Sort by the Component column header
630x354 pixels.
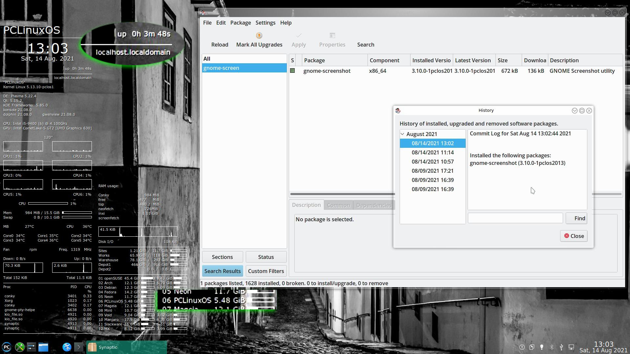389,60
